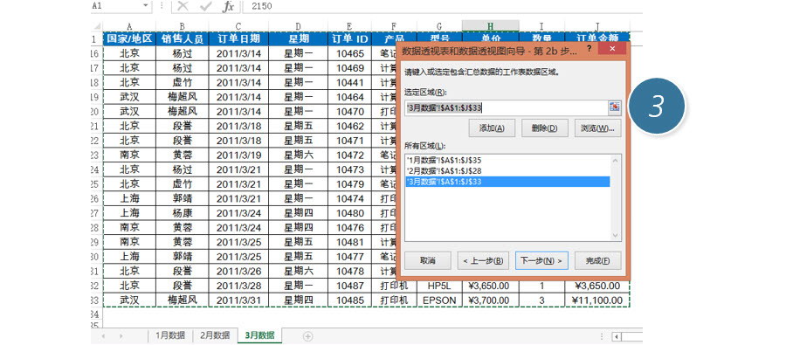Click date cell 2011/3/31
786x345 pixels.
(x=238, y=300)
